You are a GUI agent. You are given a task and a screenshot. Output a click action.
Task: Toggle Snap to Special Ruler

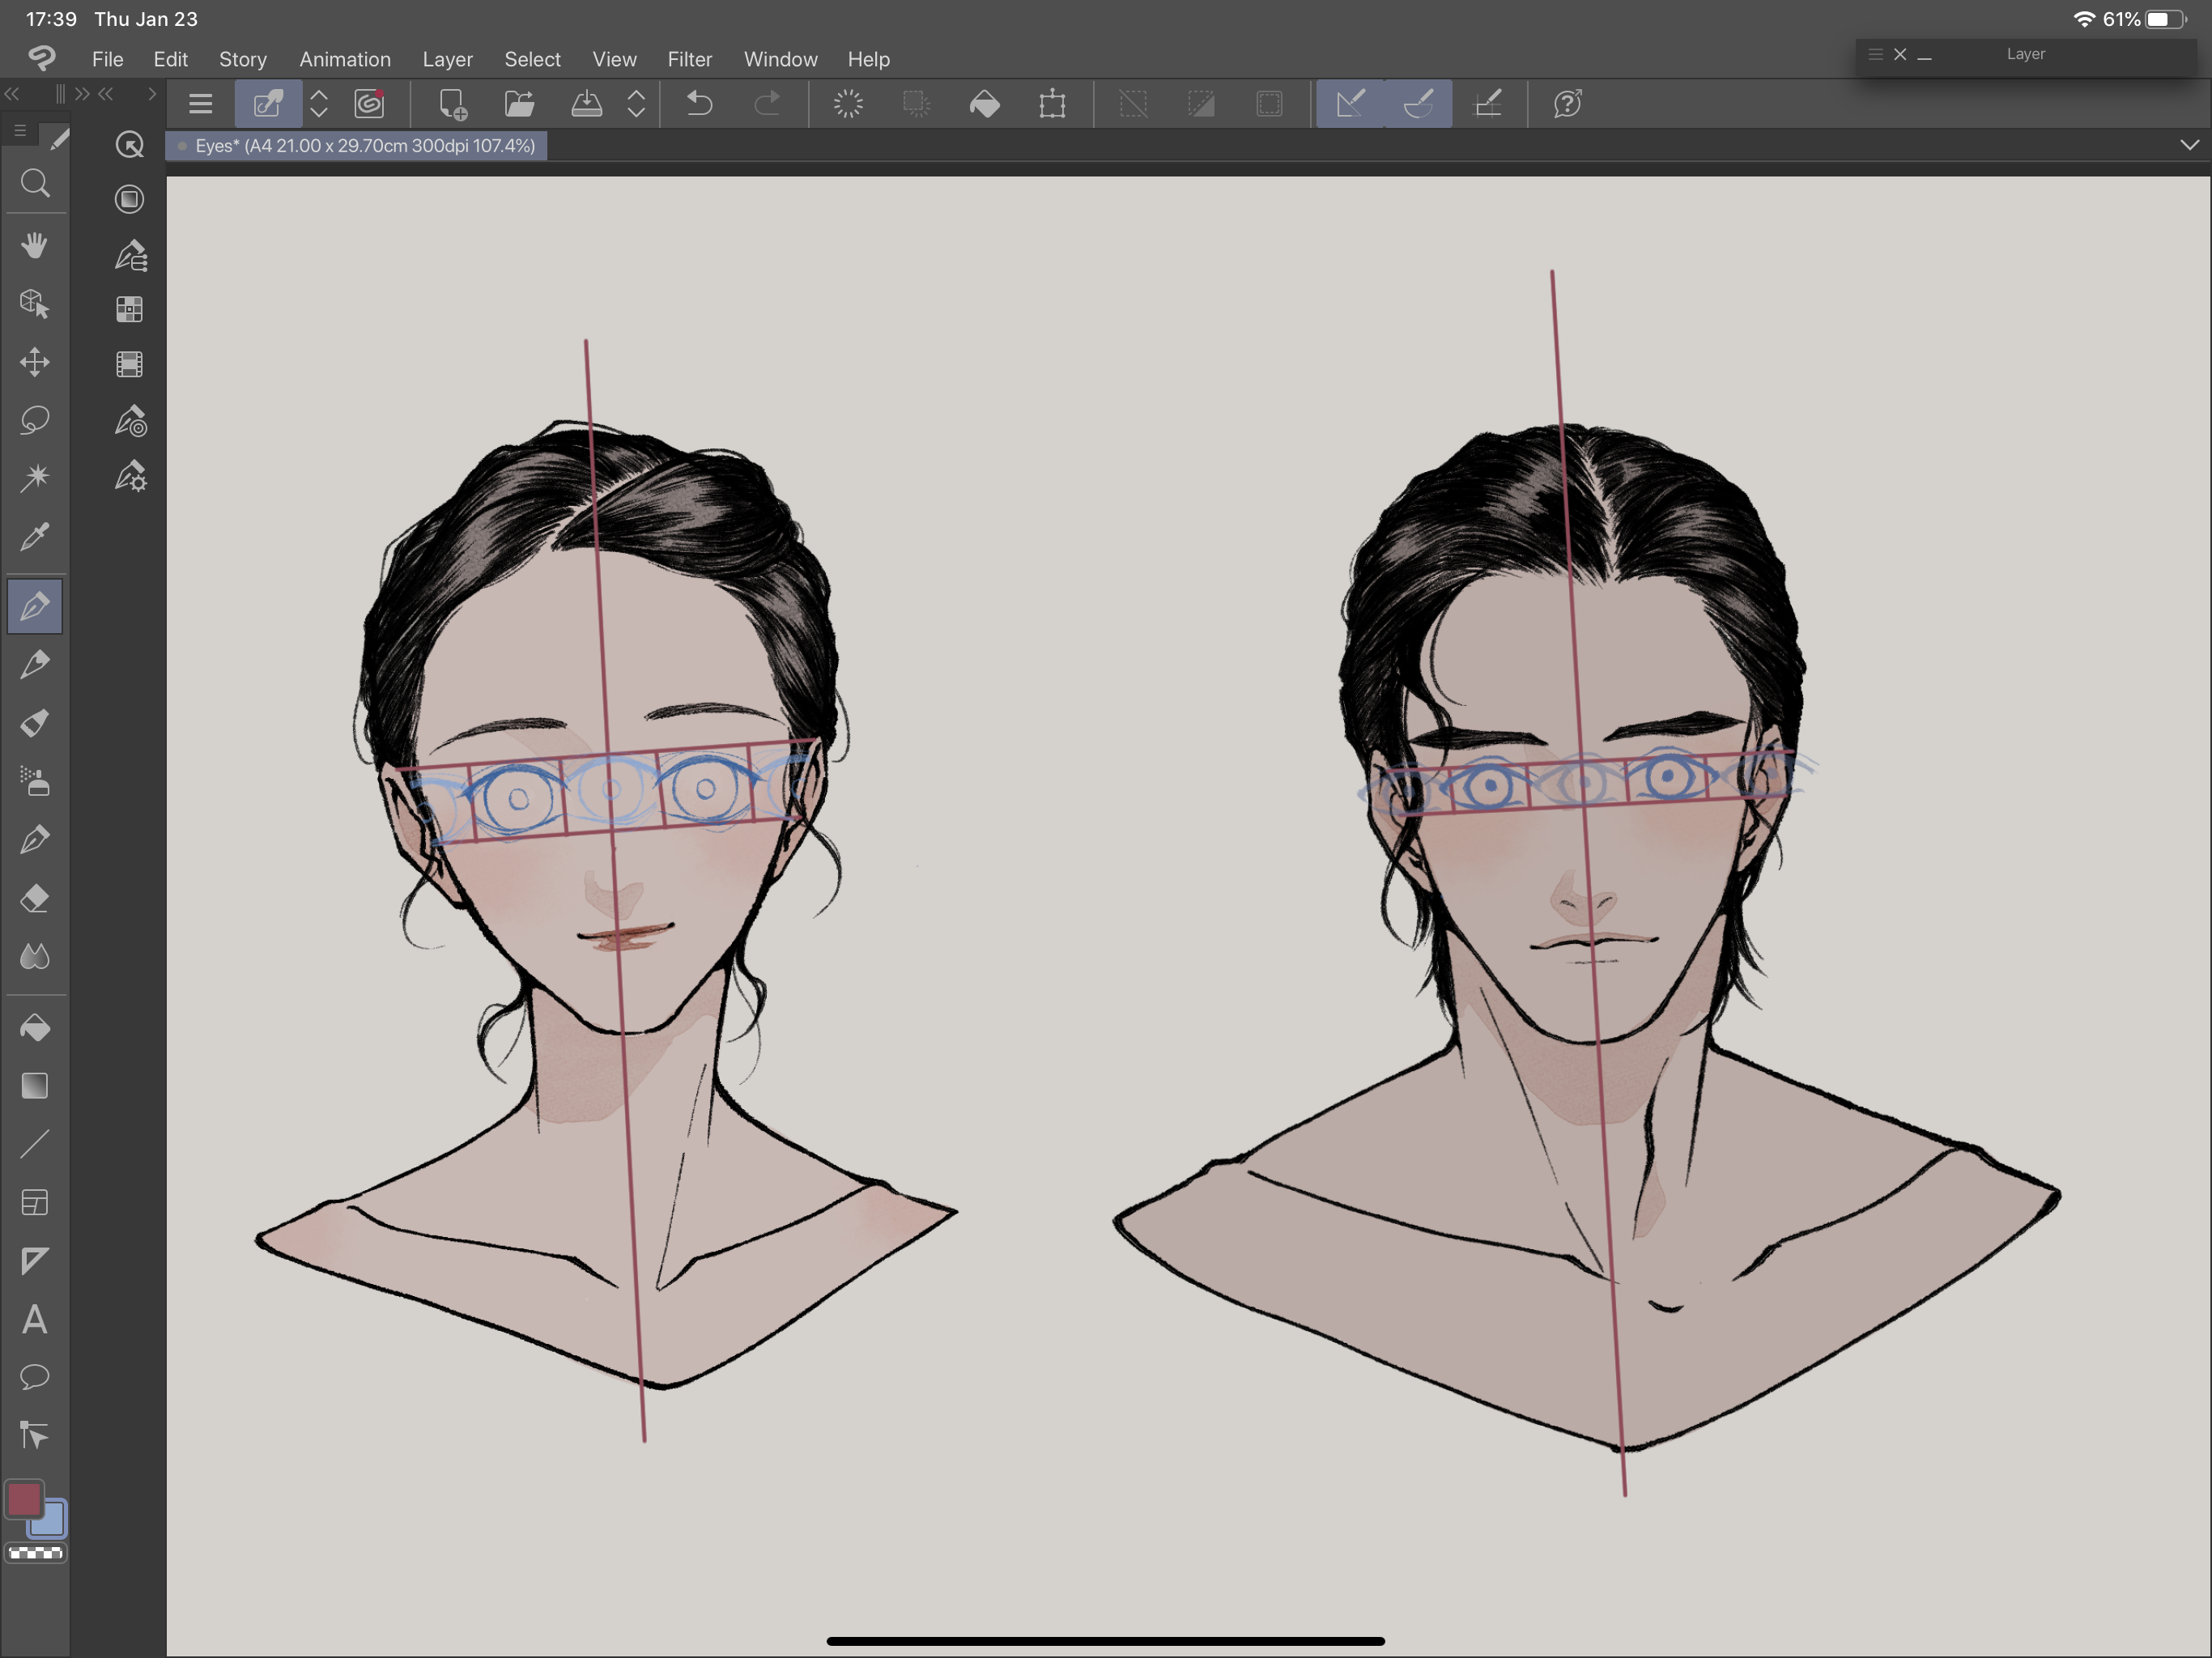click(1418, 104)
